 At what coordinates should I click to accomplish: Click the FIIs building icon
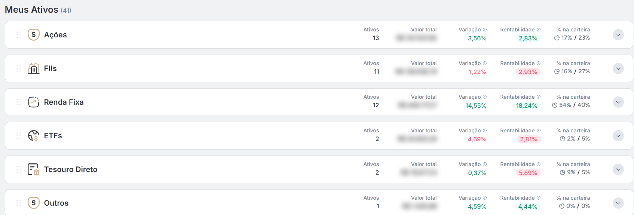click(34, 68)
